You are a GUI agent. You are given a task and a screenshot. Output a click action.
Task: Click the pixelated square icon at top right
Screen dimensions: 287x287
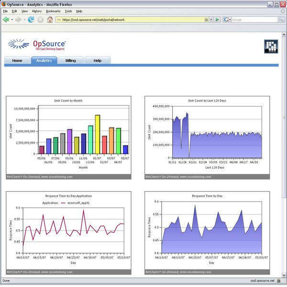click(271, 47)
